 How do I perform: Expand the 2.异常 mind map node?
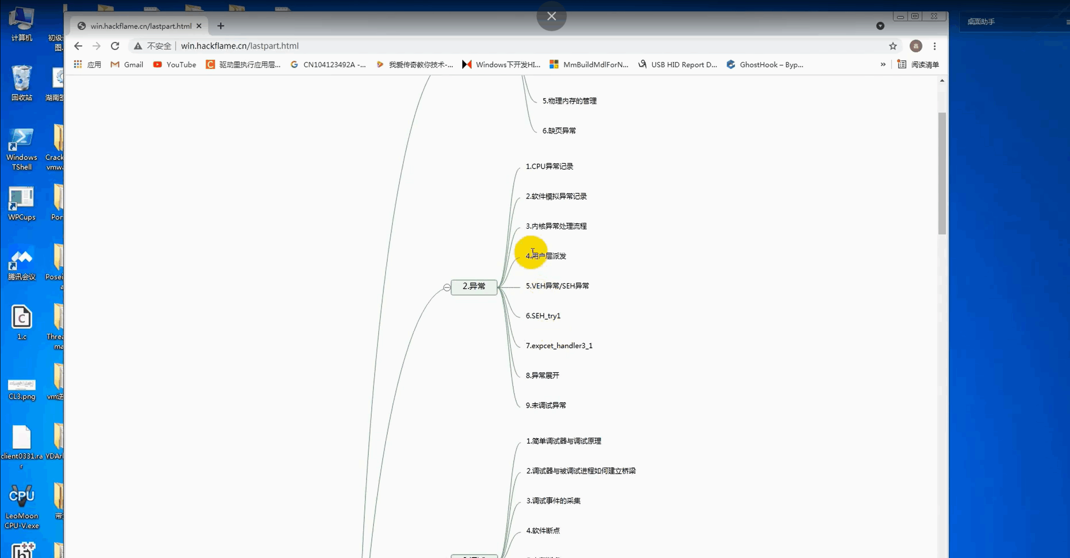[x=446, y=286]
